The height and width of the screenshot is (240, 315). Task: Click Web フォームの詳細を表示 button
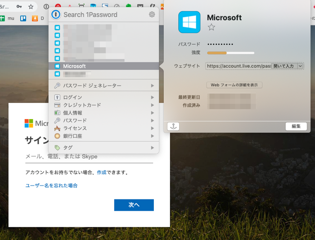coord(234,85)
